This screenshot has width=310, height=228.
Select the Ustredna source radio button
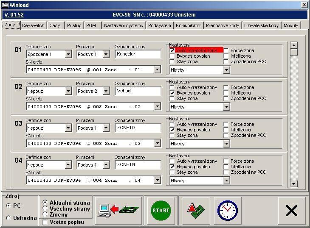coord(8,218)
